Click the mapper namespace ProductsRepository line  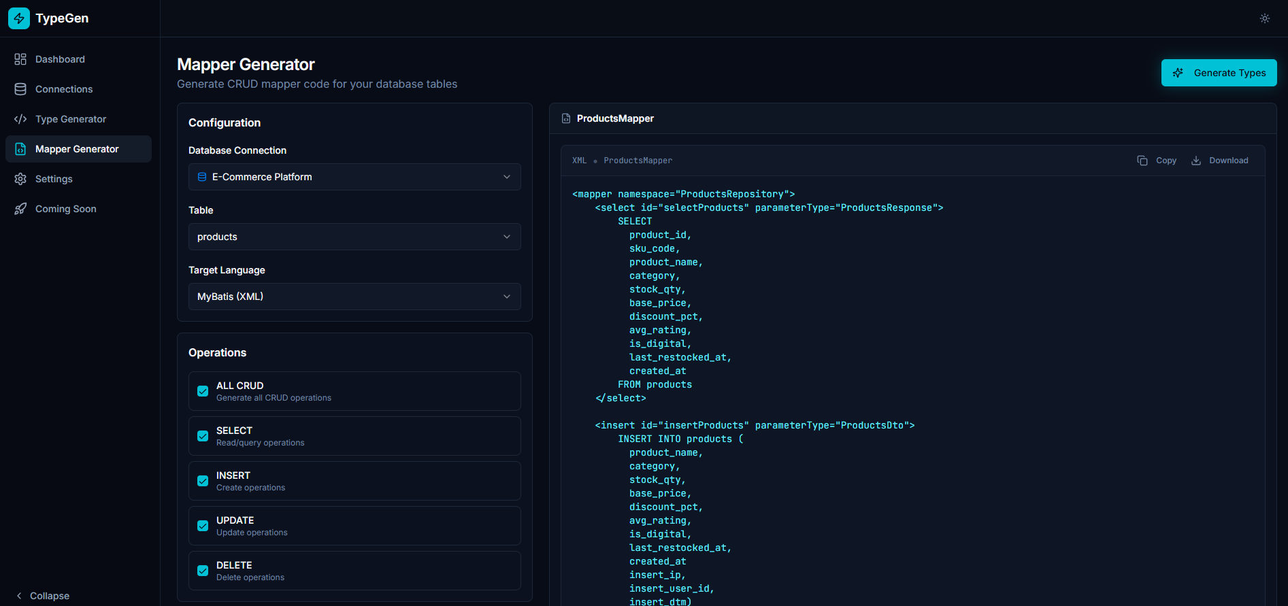[683, 194]
